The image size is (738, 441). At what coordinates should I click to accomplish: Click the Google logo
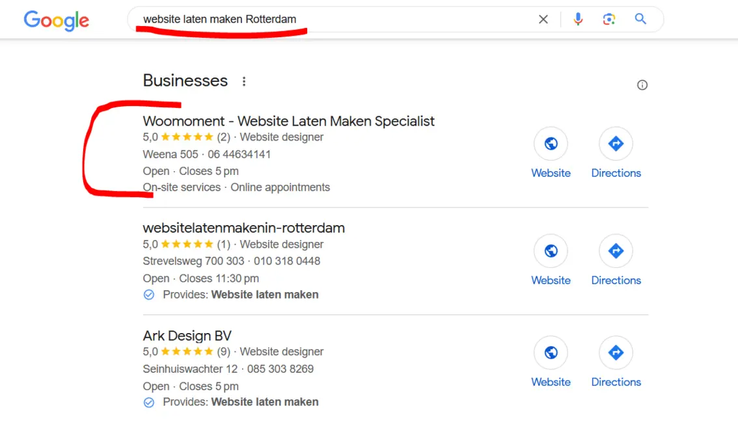tap(56, 20)
